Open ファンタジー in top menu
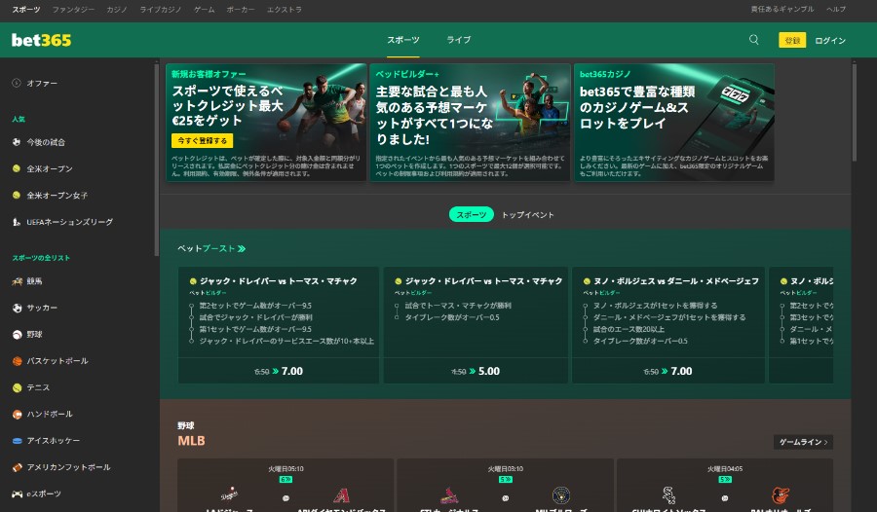This screenshot has width=877, height=512. 73,10
